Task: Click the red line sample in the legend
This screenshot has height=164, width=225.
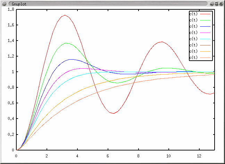Action: pos(205,14)
